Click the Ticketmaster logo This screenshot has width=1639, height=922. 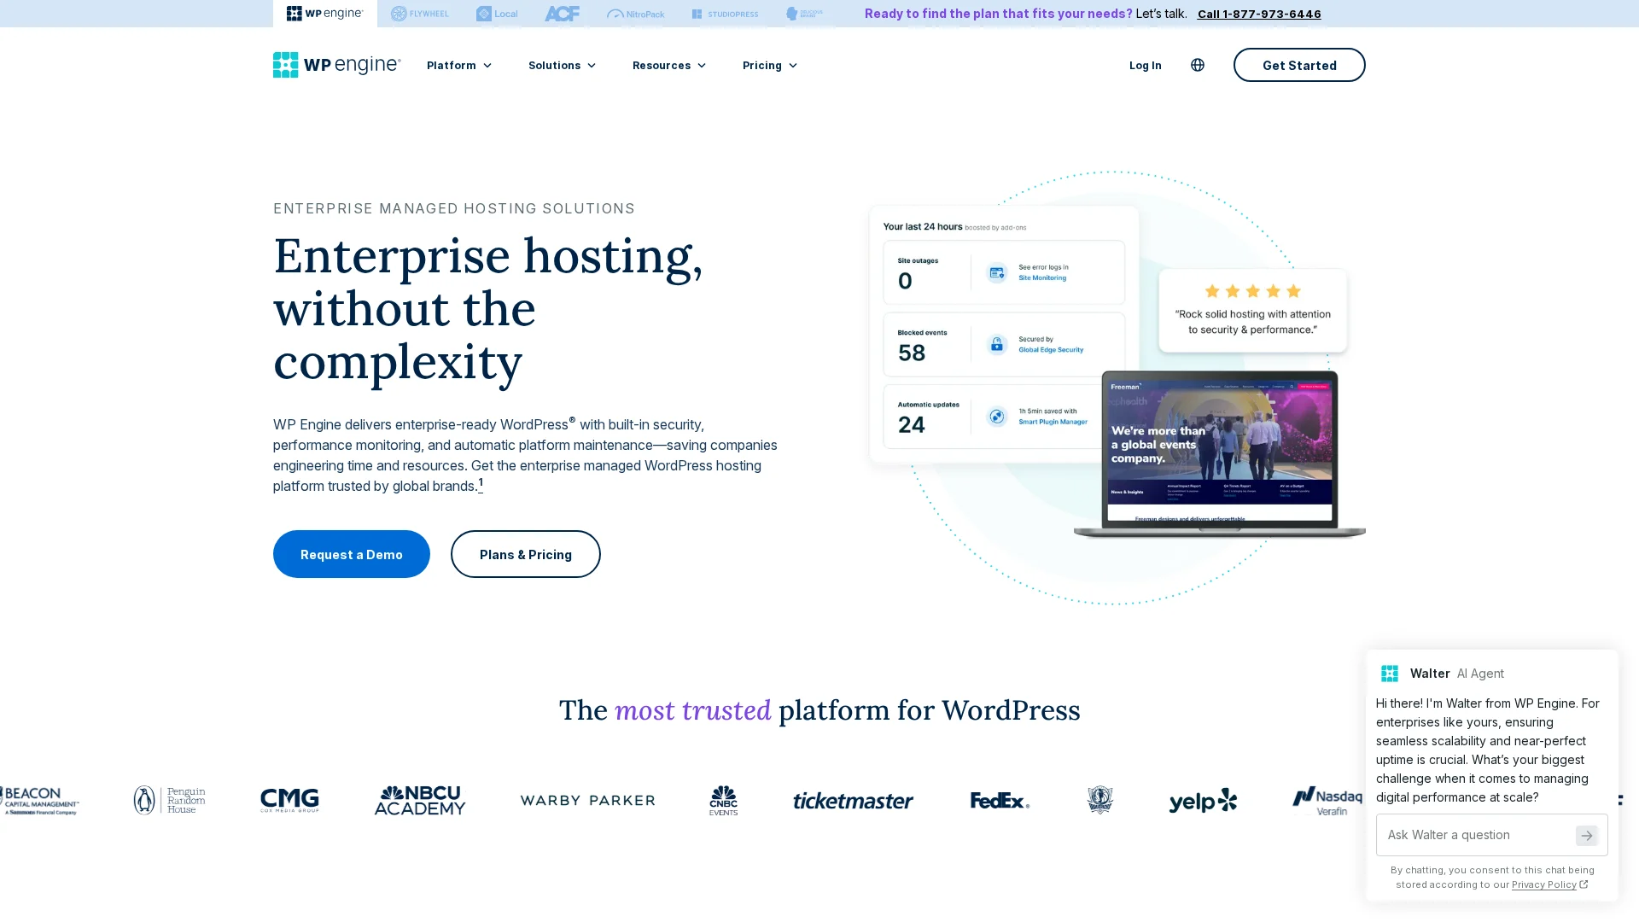[x=853, y=801]
